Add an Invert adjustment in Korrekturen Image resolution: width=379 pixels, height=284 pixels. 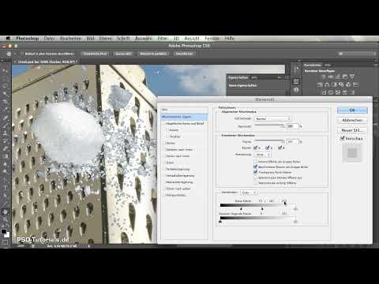tap(324, 92)
